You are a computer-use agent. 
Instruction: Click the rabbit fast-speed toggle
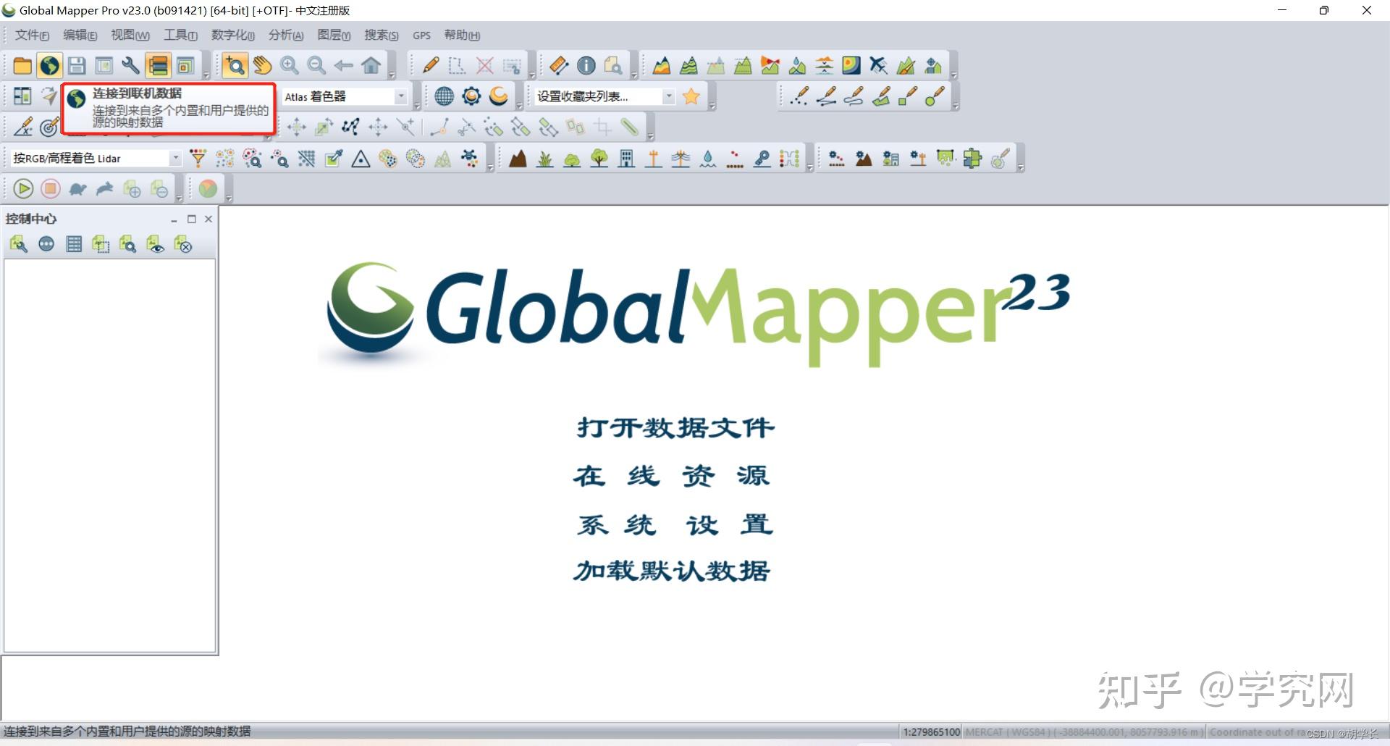pos(106,188)
